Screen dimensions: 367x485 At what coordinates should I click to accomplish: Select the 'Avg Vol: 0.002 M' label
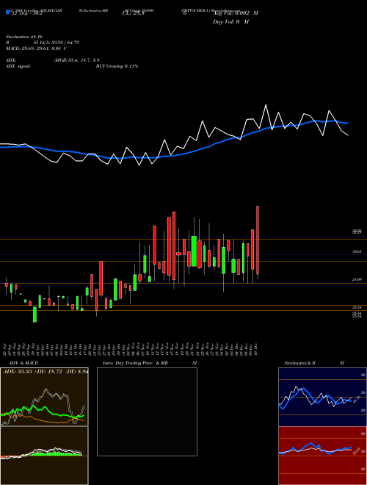[x=236, y=13]
